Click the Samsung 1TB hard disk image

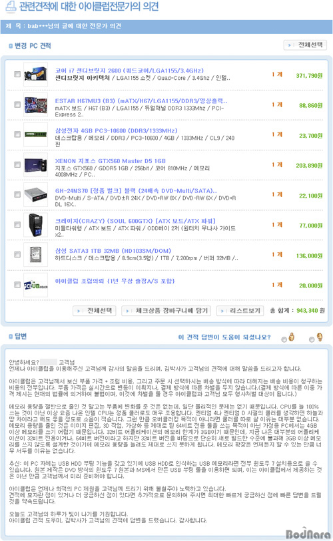35,255
